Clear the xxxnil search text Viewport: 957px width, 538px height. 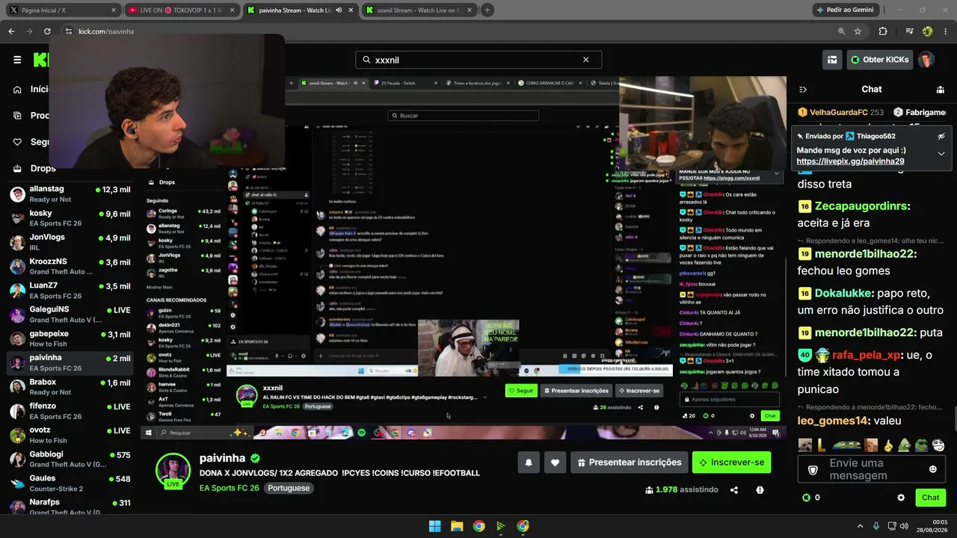tap(585, 60)
